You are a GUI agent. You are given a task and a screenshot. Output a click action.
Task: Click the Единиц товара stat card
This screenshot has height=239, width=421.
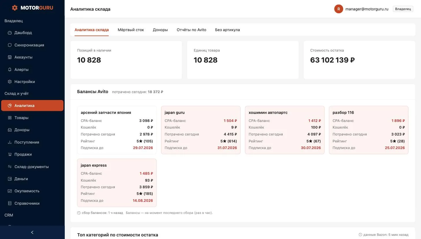point(243,60)
